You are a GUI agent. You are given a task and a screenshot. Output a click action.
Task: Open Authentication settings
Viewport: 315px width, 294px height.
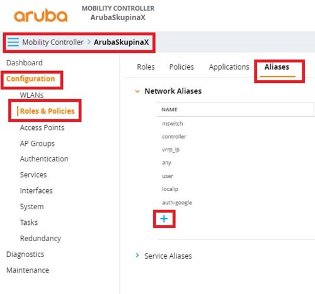(44, 159)
